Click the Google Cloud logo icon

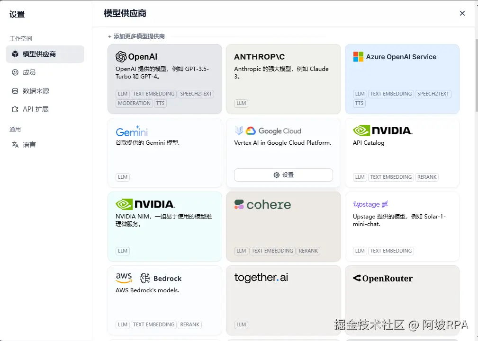point(251,131)
